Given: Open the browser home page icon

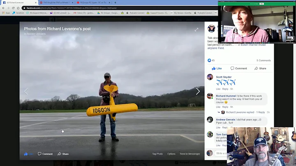Looking at the screenshot, I should point(18,8).
